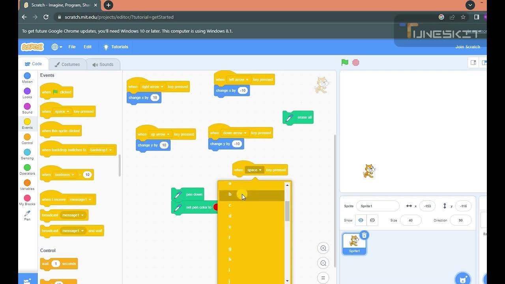
Task: Select key 'h' from dropdown list
Action: click(251, 259)
